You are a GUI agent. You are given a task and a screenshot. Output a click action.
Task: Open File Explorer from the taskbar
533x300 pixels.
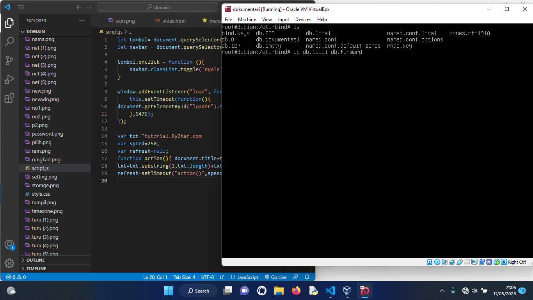coord(279,291)
